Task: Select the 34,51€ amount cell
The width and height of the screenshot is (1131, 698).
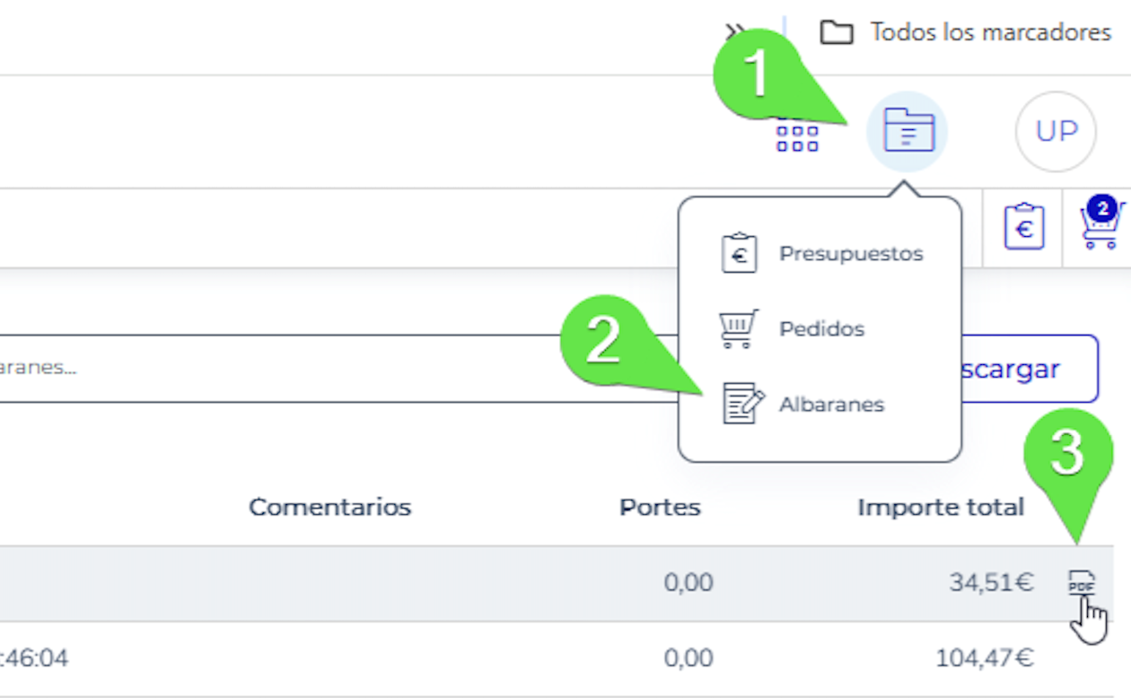Action: pyautogui.click(x=992, y=583)
